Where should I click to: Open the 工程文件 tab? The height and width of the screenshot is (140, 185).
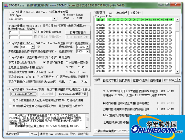click(135, 13)
